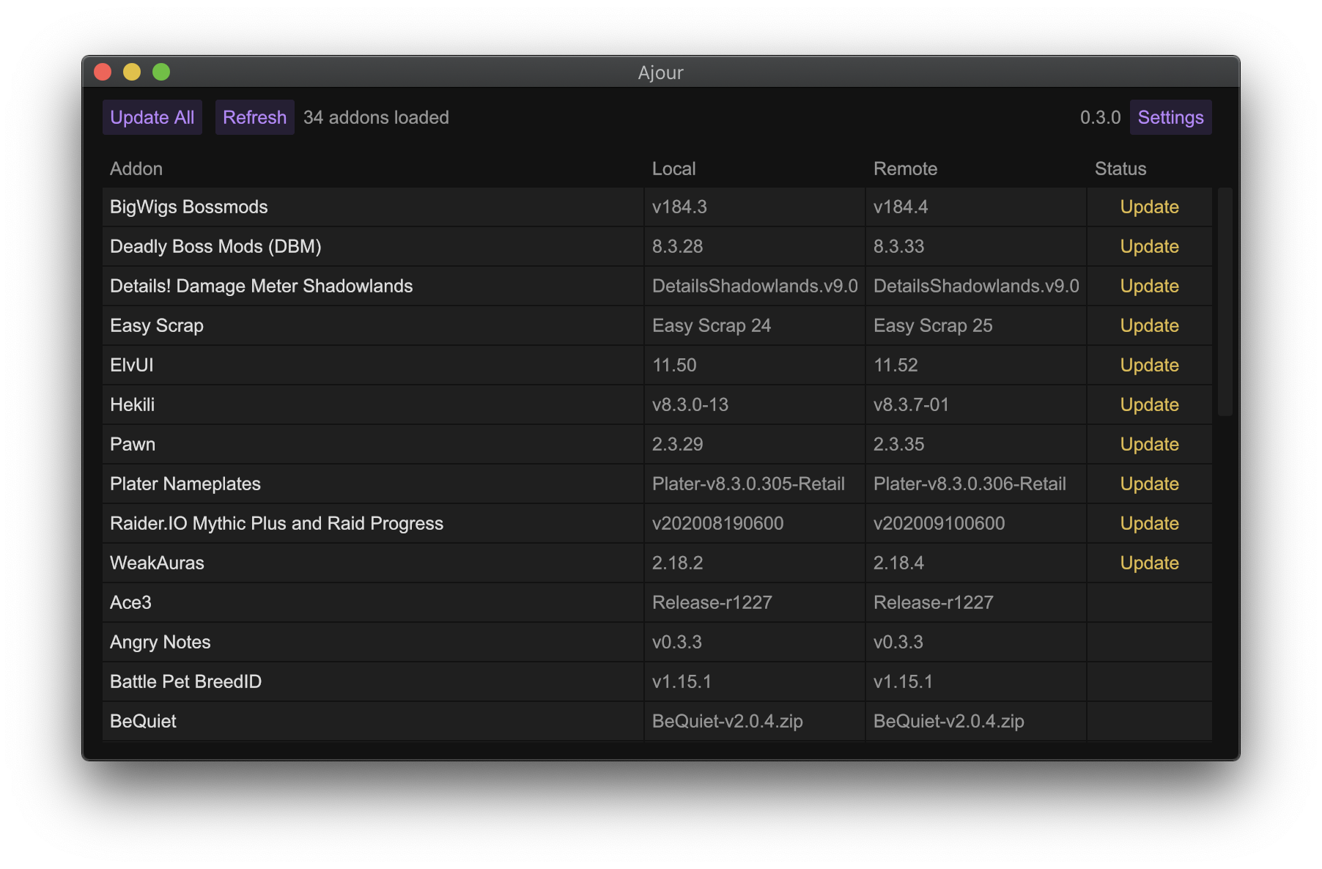Viewport: 1322px width, 869px height.
Task: Click remote version 2.3.35
Action: (899, 444)
